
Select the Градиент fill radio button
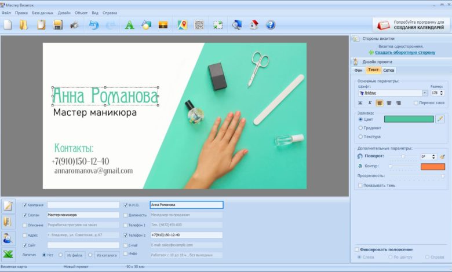[360, 128]
